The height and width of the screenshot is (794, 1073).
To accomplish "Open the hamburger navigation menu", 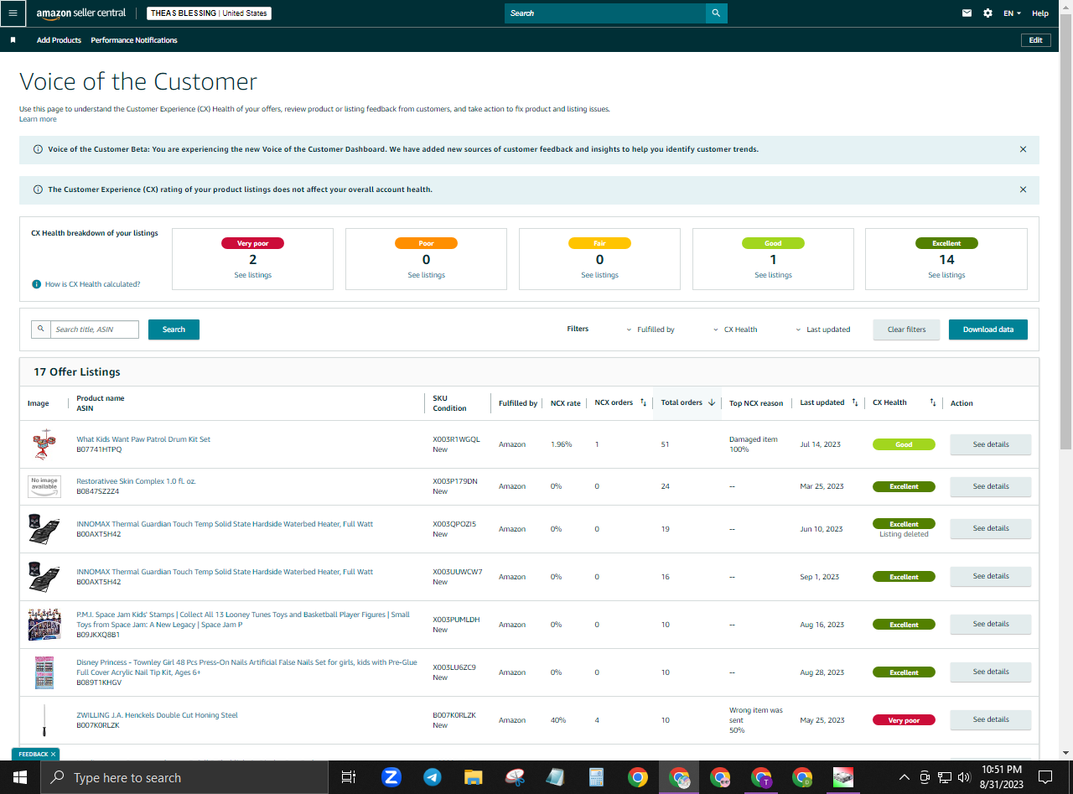I will point(13,13).
